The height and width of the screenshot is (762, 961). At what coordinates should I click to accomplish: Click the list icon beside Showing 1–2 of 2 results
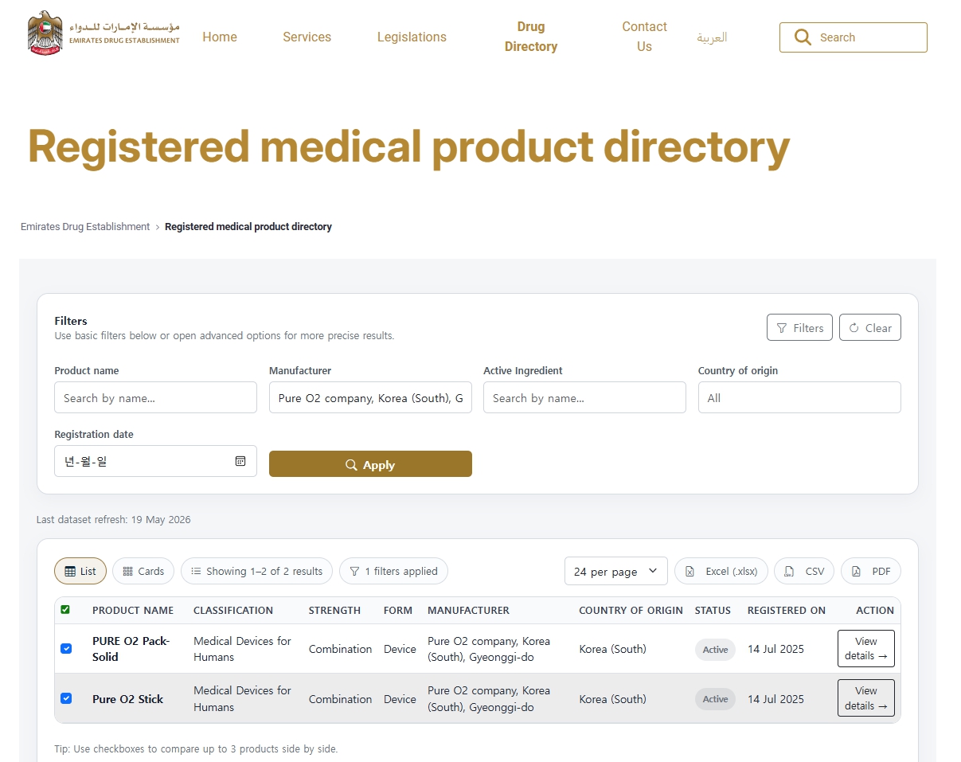click(196, 571)
